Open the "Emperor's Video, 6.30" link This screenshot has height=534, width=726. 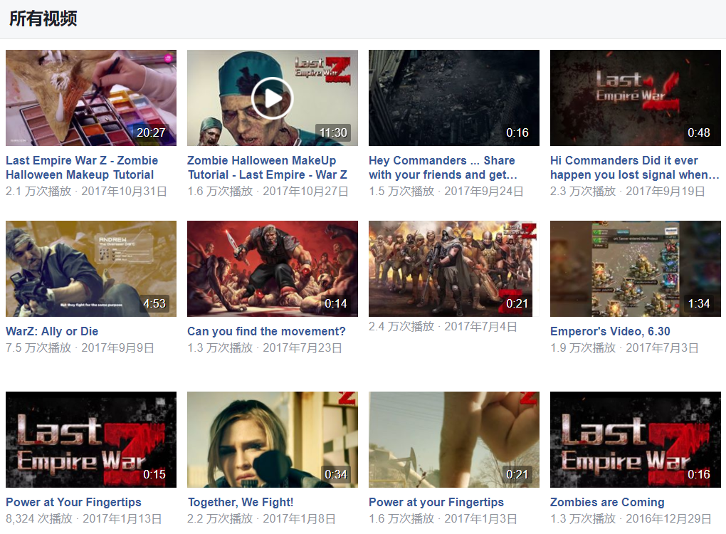click(610, 331)
